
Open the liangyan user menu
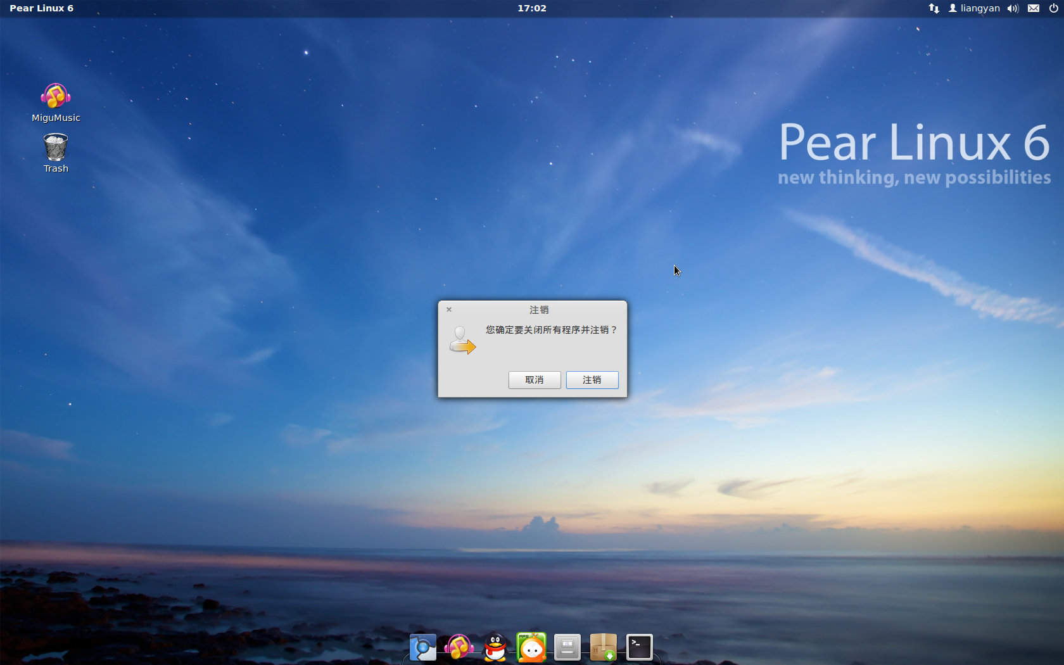[974, 8]
